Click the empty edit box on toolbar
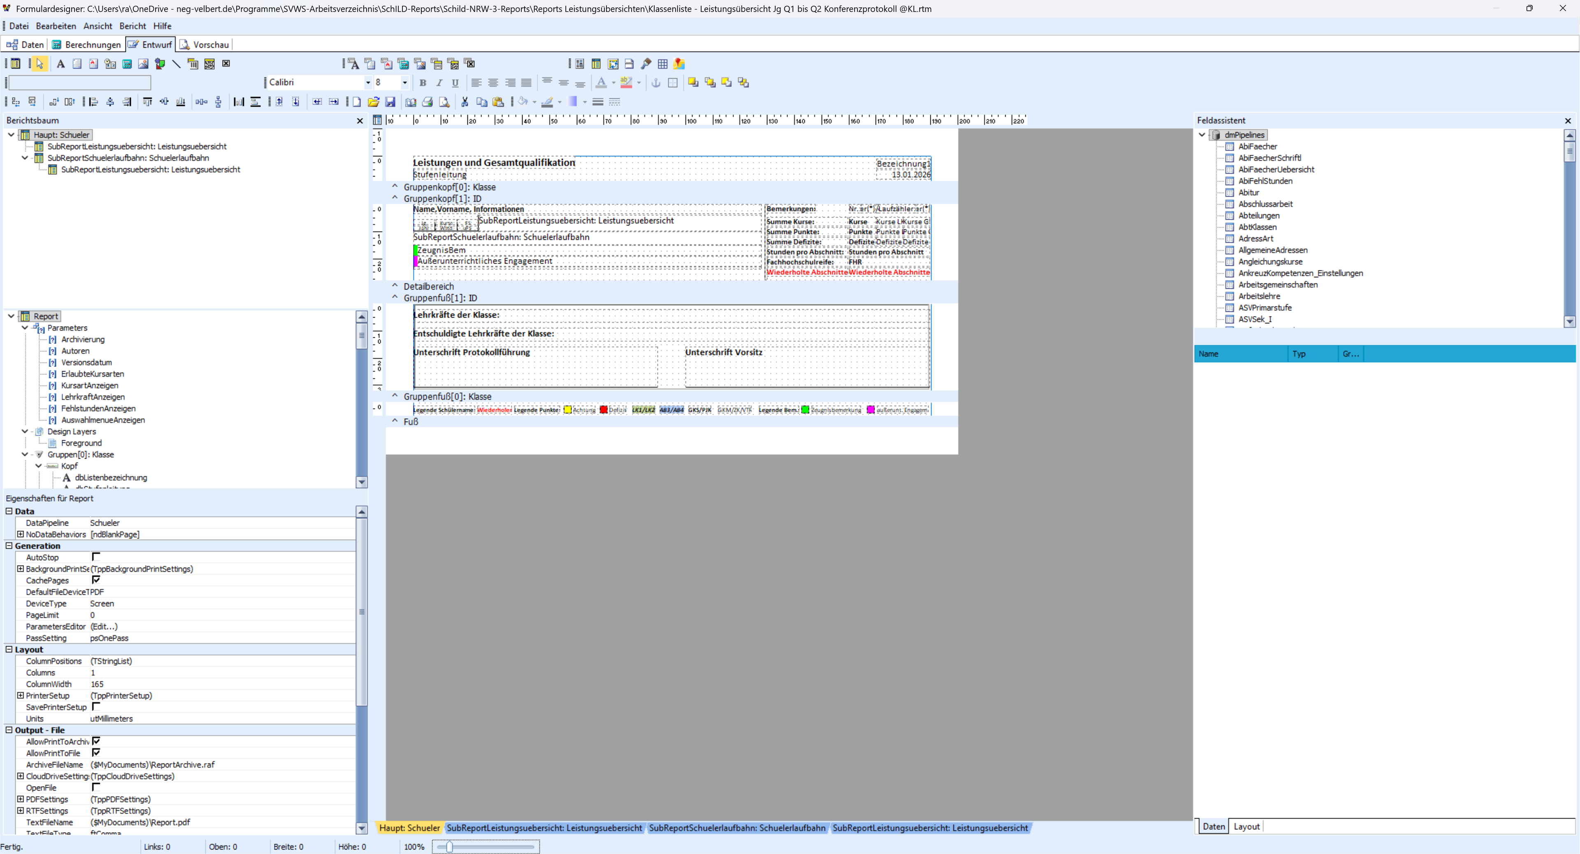Viewport: 1580px width, 854px height. [80, 83]
